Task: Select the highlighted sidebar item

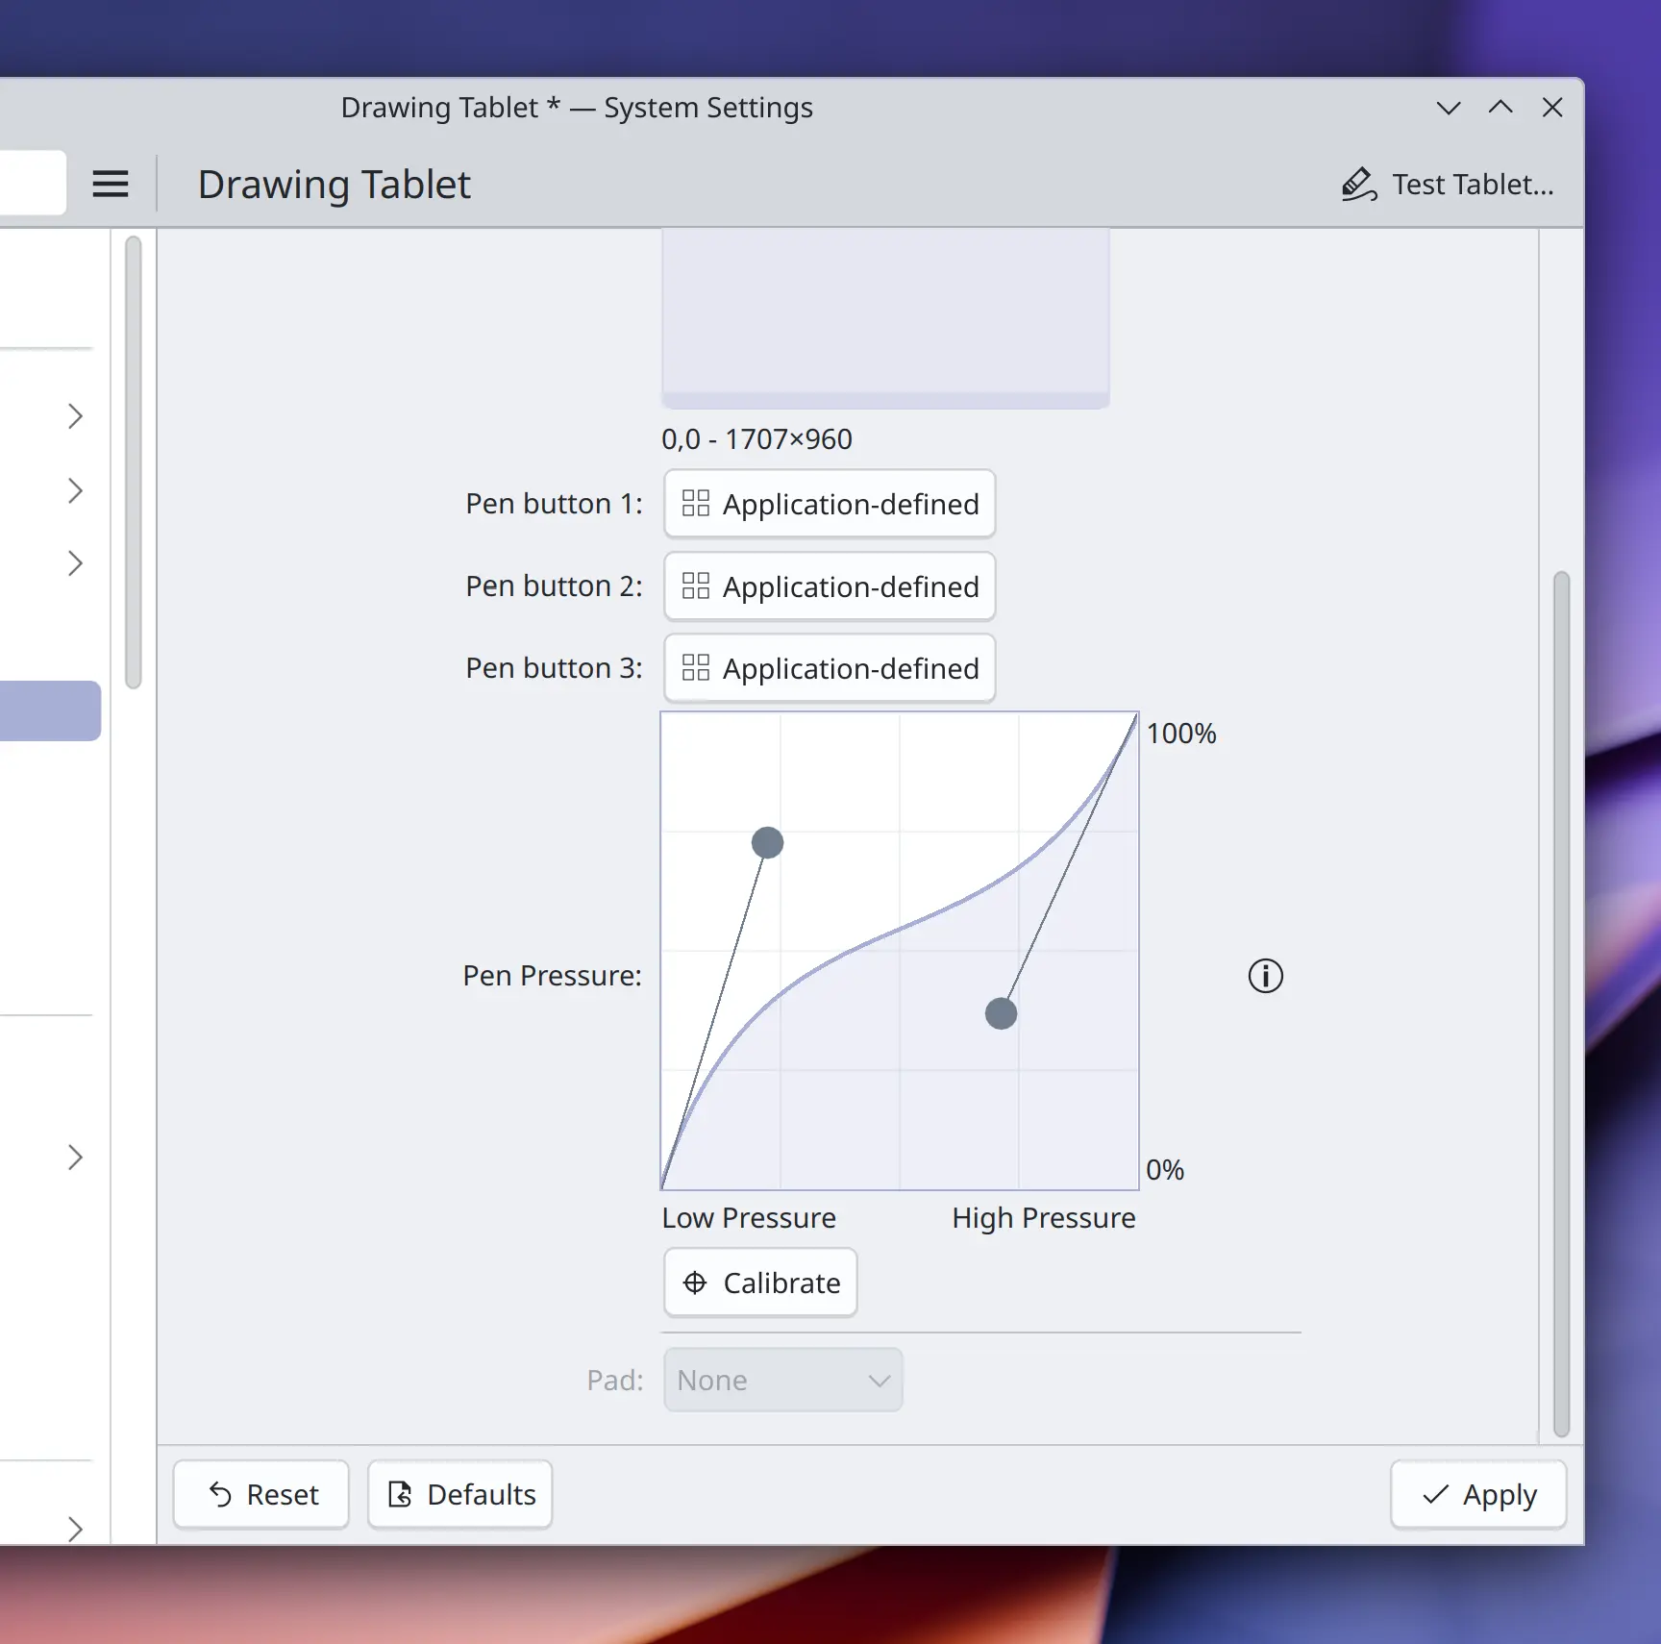Action: point(50,710)
